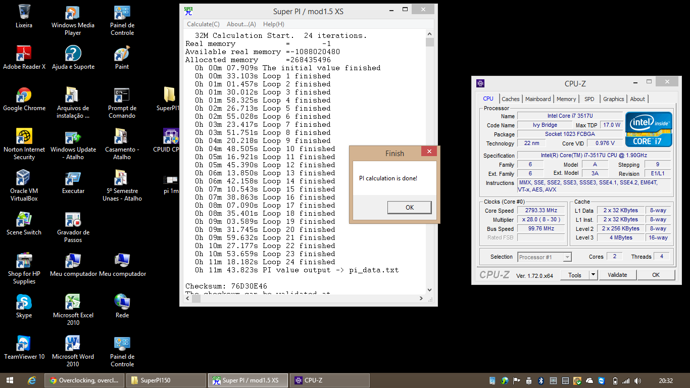Open Microsoft Word 2010 shortcut
Image resolution: width=690 pixels, height=388 pixels.
(73, 352)
